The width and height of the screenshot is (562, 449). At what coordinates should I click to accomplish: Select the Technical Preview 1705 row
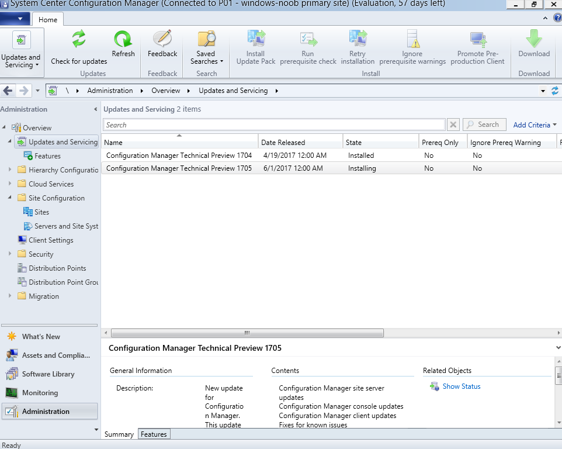click(x=332, y=168)
